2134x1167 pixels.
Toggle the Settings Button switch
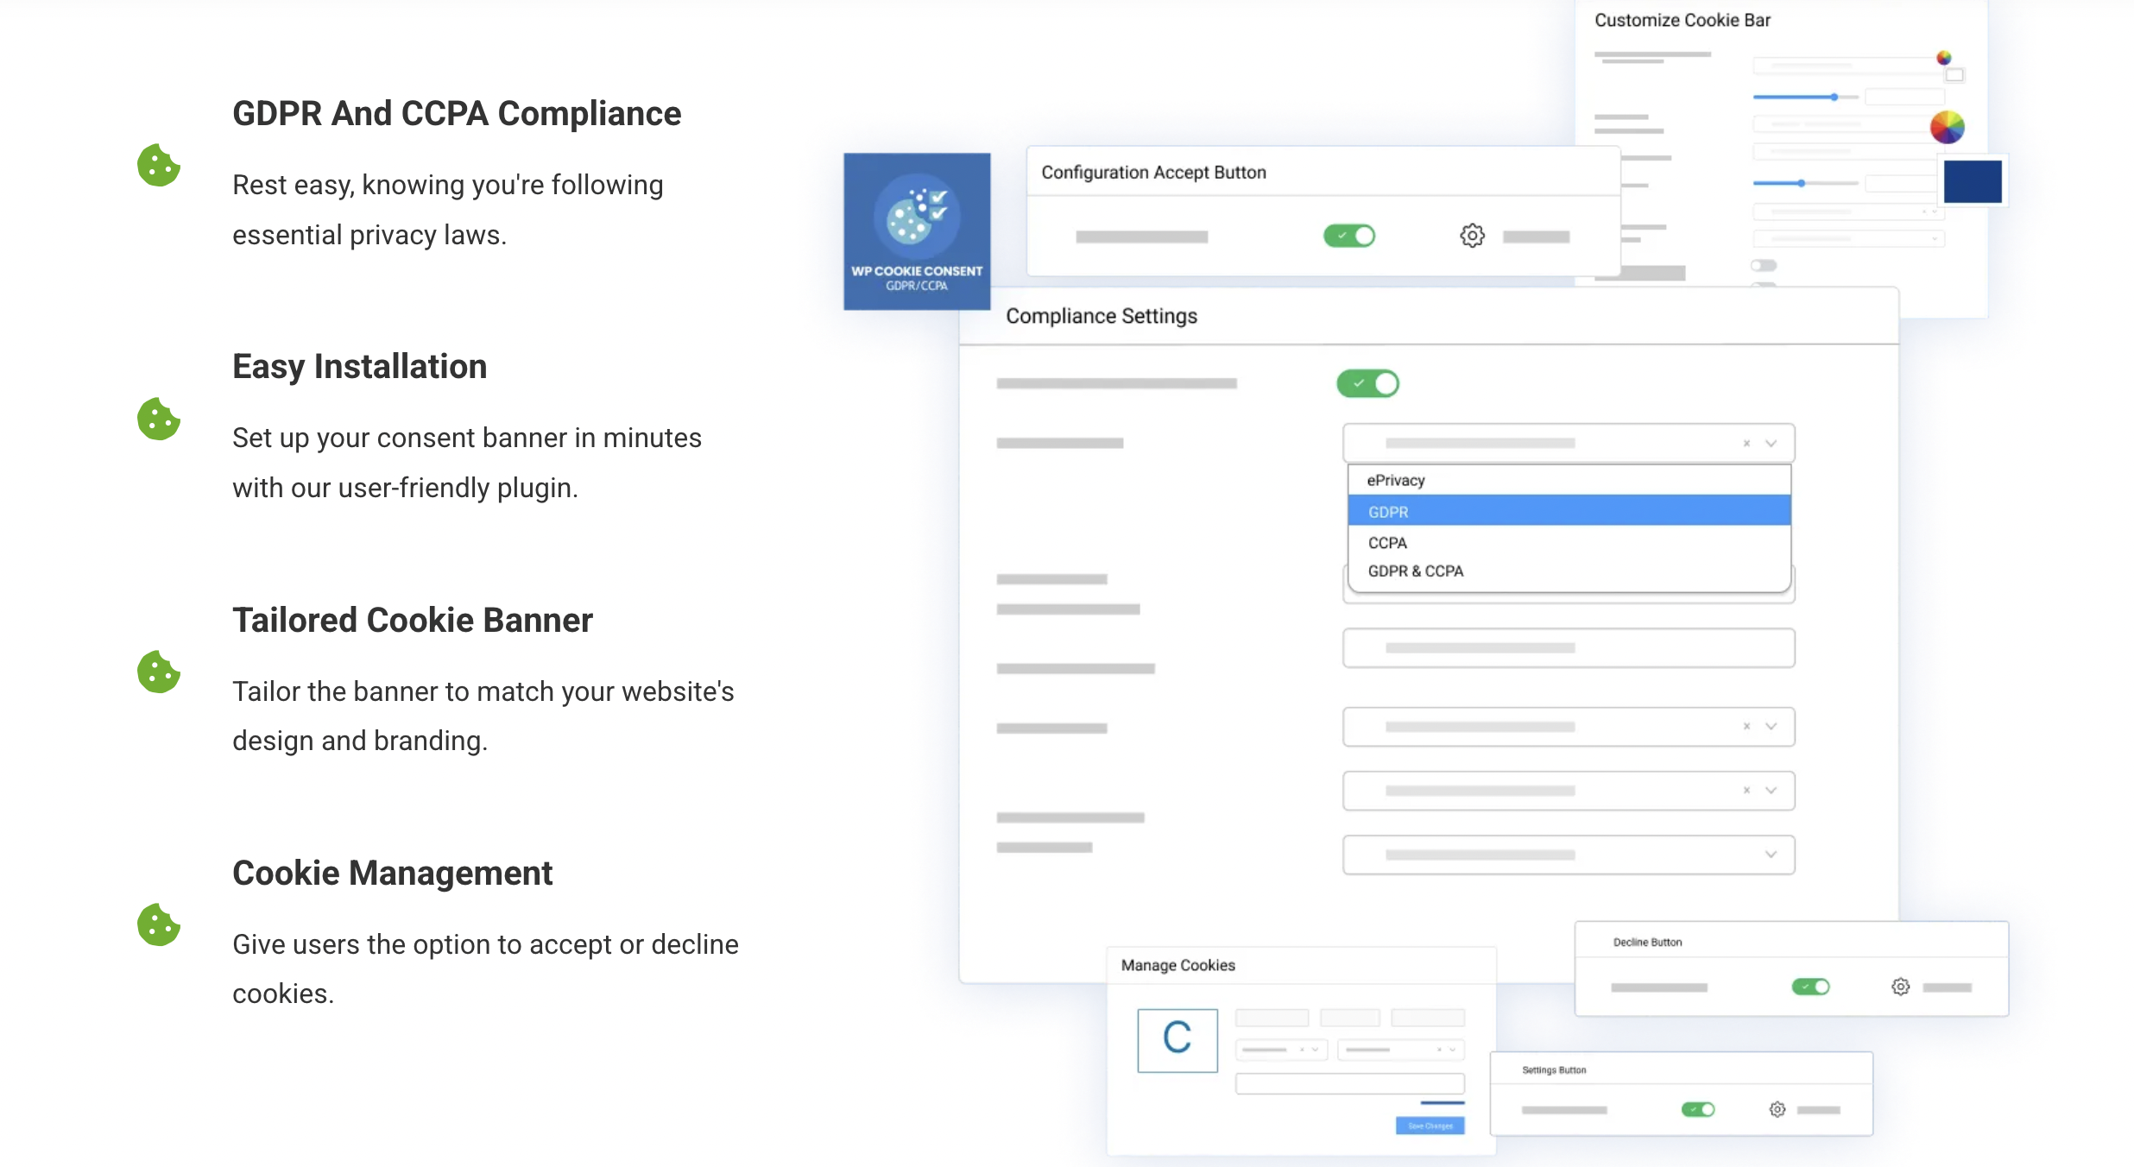[x=1697, y=1109]
